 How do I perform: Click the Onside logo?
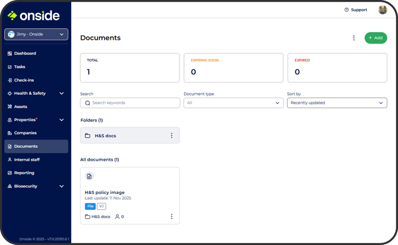coord(33,15)
